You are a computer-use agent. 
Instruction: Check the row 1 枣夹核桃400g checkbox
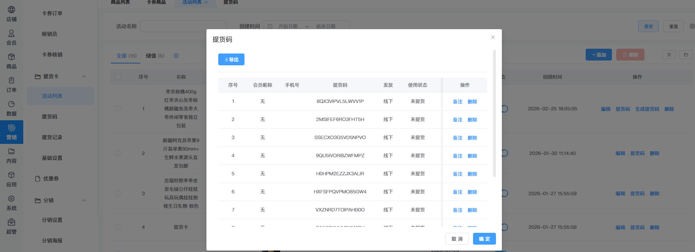click(118, 108)
